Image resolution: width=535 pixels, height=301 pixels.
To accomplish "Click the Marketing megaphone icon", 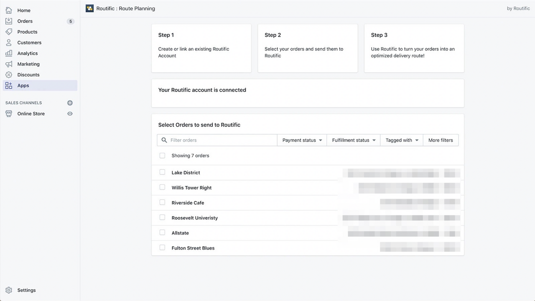I will click(9, 64).
